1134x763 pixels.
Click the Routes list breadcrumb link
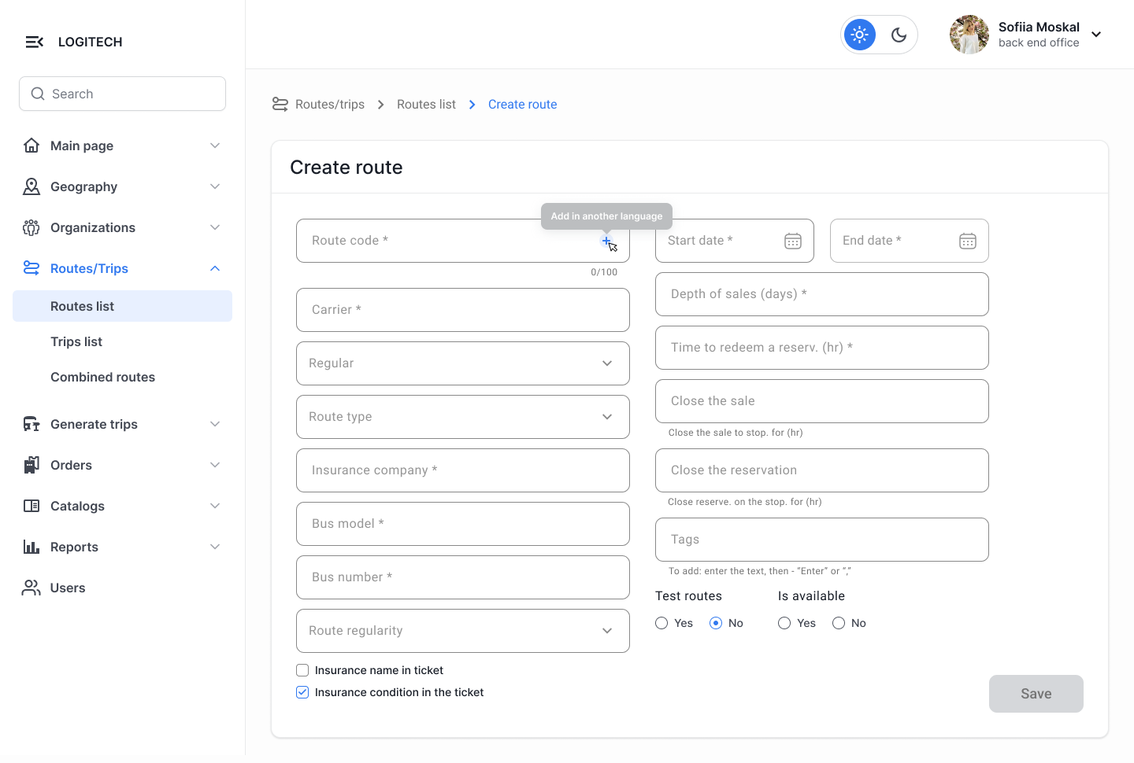point(426,104)
